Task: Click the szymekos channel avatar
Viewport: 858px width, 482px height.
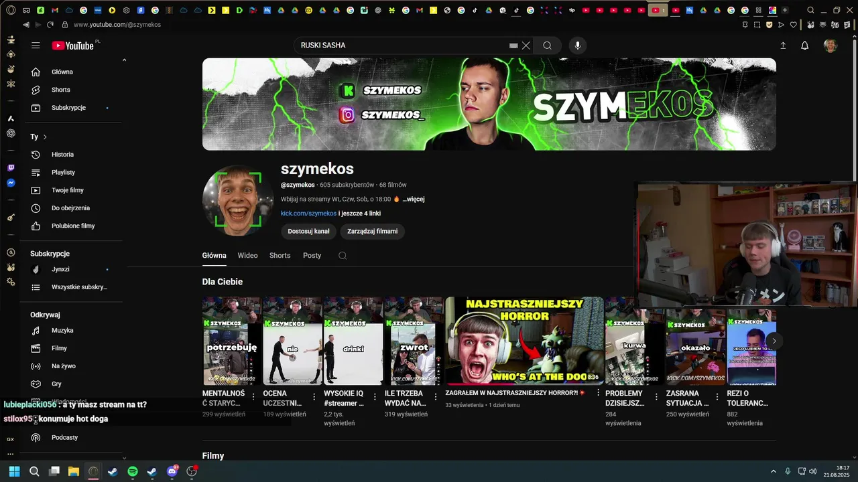Action: coord(238,200)
